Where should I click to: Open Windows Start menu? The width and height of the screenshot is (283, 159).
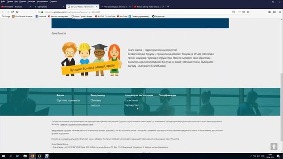(4, 156)
